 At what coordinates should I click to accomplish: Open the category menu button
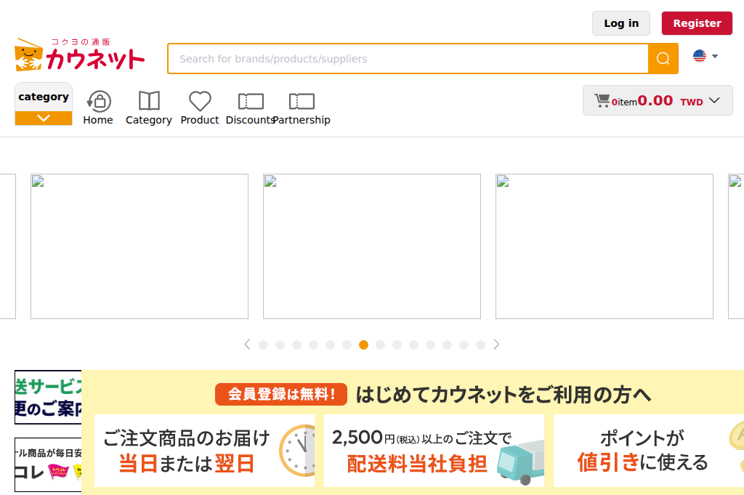(43, 96)
